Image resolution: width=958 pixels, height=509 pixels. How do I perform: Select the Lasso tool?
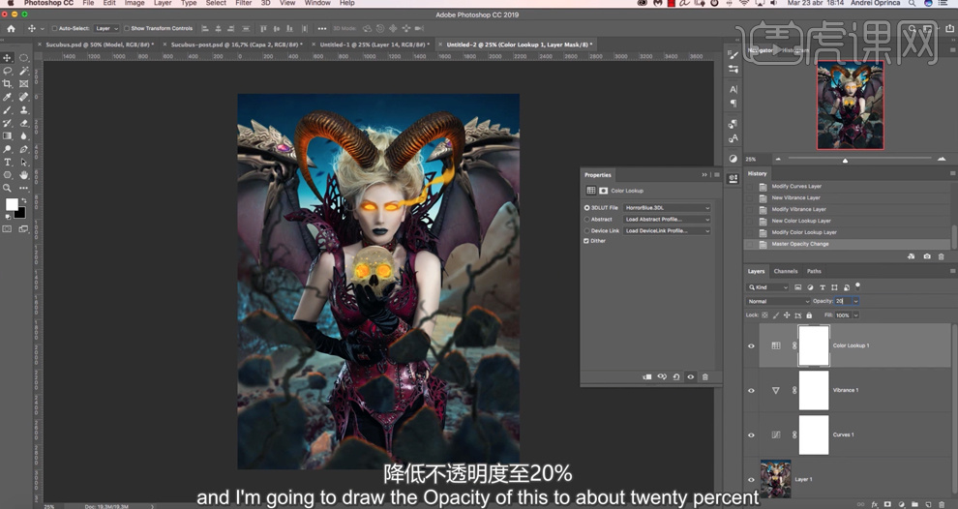click(8, 71)
